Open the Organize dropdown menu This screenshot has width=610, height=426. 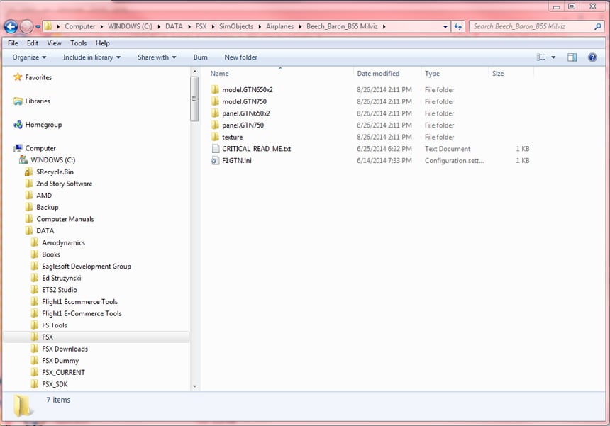click(x=29, y=57)
